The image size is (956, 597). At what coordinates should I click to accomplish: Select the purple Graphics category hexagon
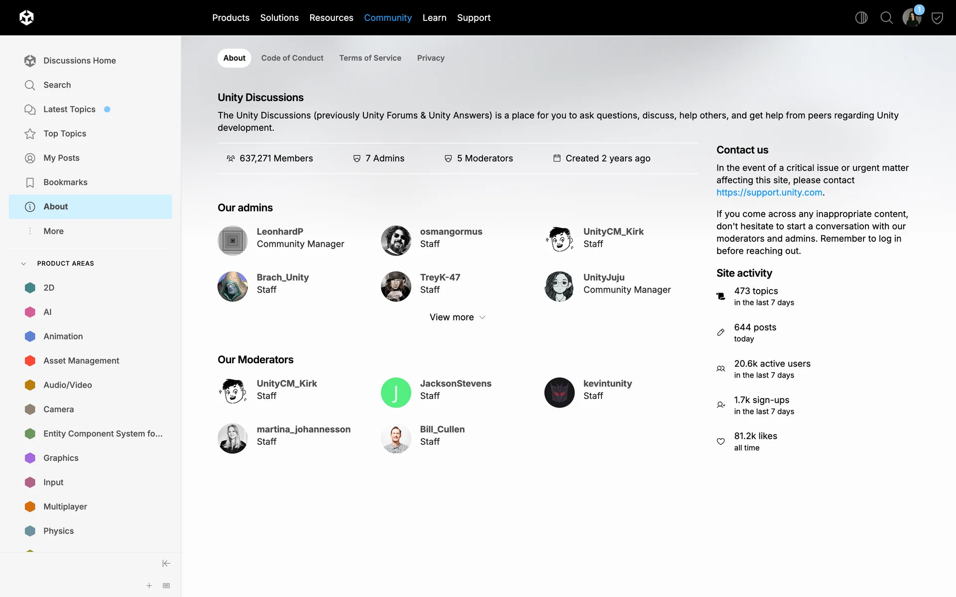(30, 458)
